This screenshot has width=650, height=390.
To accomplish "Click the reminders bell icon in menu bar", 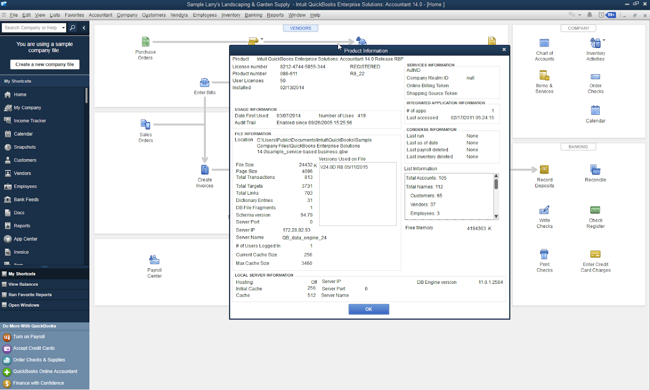I will pyautogui.click(x=589, y=15).
